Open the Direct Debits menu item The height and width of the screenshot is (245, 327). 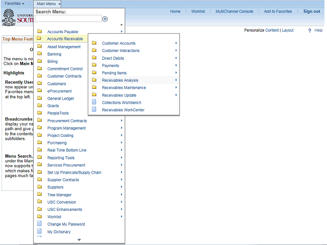[113, 58]
